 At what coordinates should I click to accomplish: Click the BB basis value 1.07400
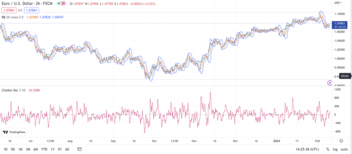click(32, 17)
